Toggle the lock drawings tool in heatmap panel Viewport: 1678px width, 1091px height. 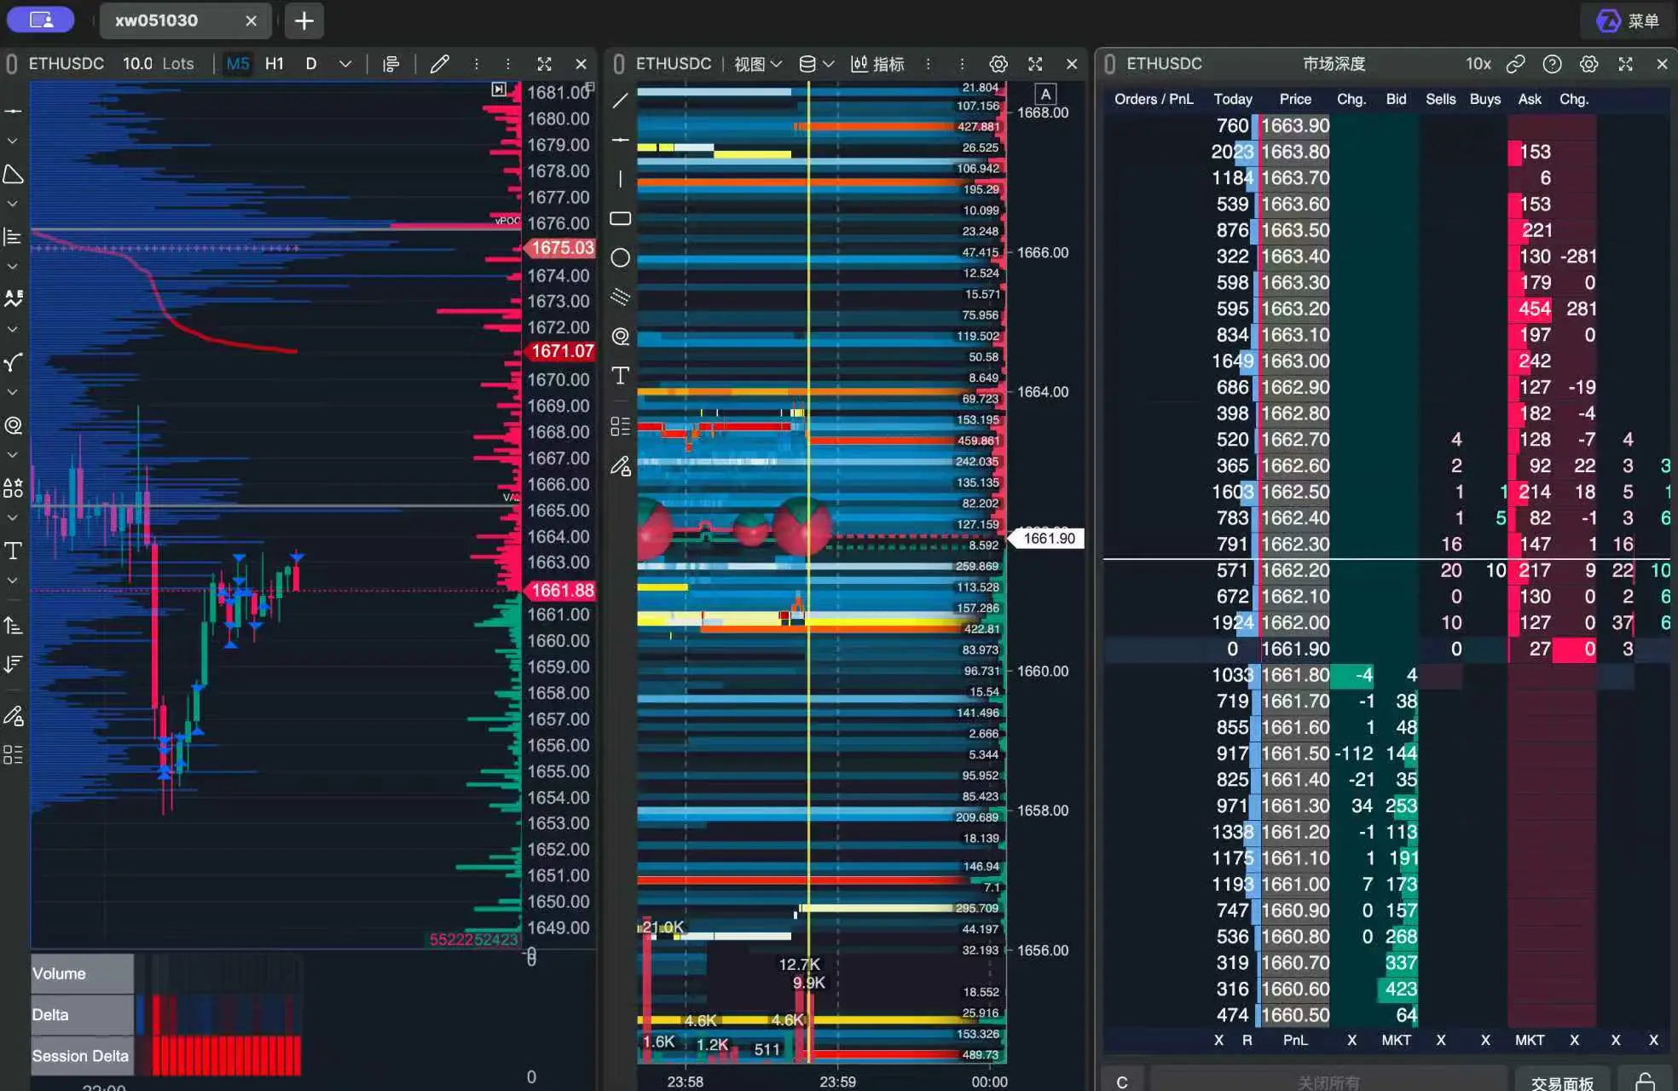coord(621,466)
